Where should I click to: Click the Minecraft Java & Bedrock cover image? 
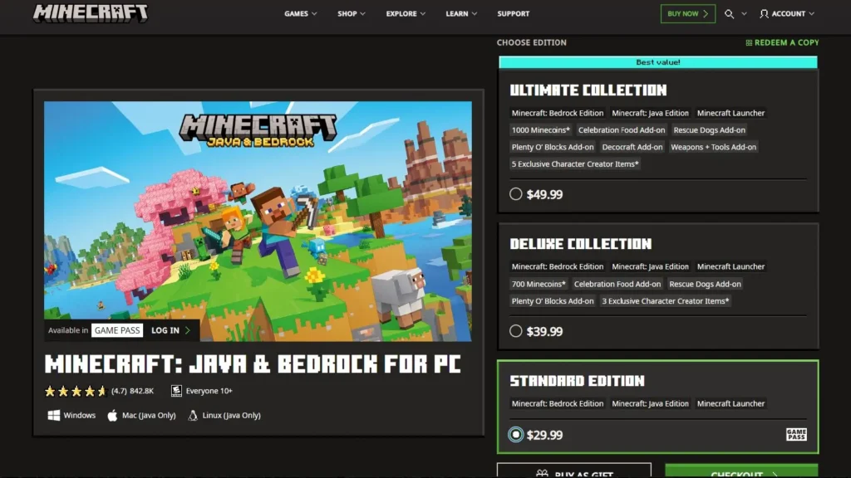click(x=258, y=221)
